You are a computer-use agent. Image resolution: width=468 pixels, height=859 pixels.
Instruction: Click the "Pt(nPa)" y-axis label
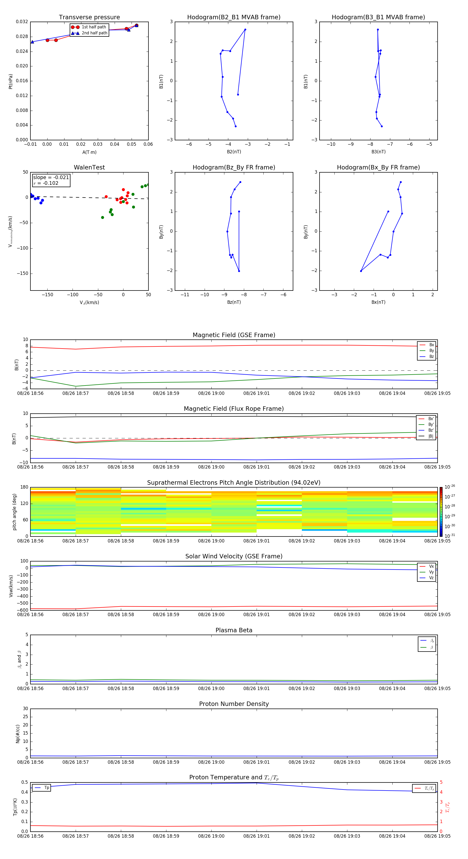11,81
